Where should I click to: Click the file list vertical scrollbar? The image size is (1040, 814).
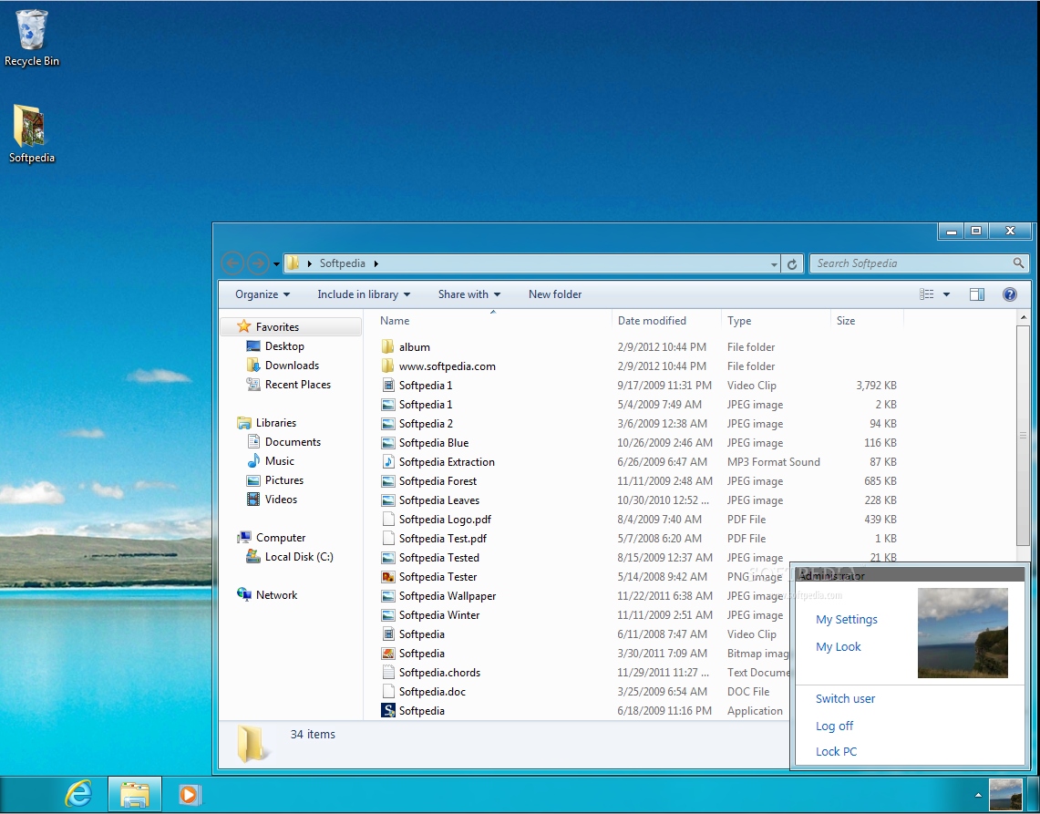point(1022,435)
